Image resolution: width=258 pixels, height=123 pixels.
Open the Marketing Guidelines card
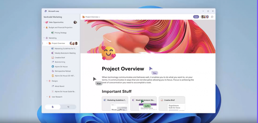click(115, 103)
